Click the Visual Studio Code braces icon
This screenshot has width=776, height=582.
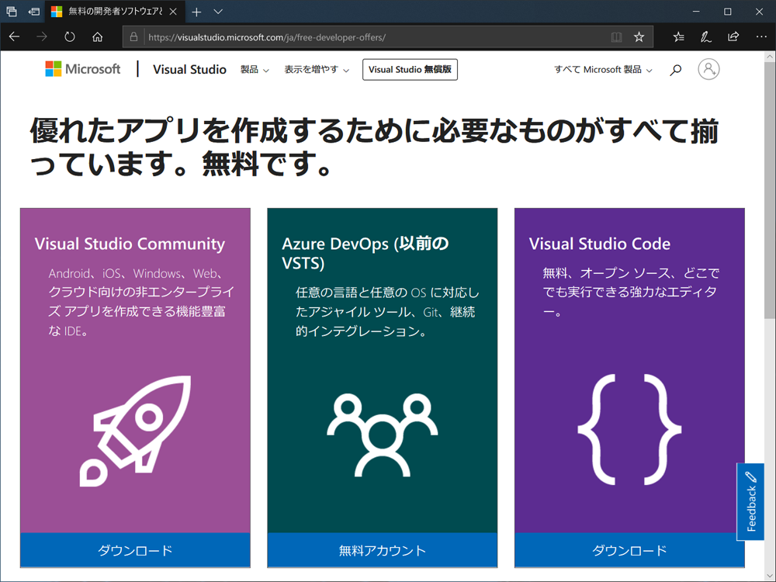click(629, 430)
